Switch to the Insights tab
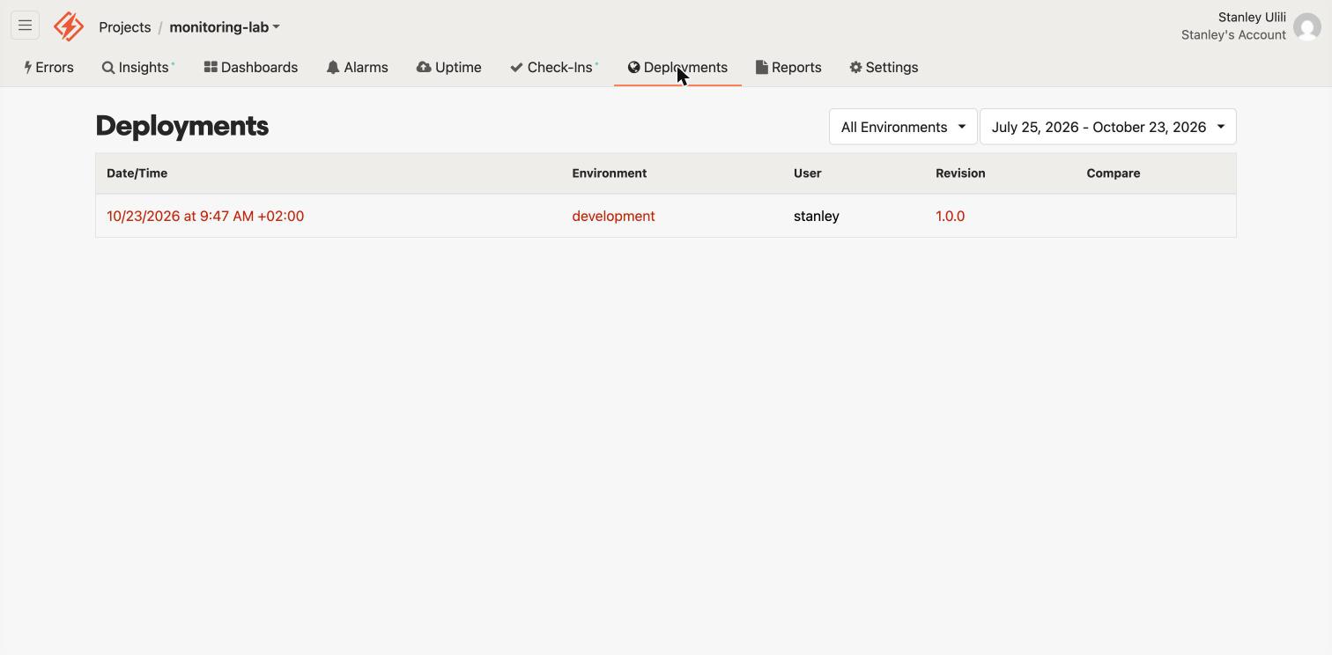The image size is (1332, 655). (x=138, y=68)
